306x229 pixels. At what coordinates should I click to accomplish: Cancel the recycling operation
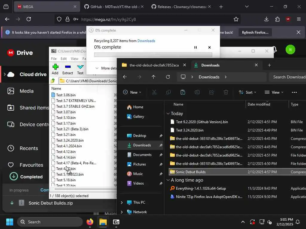(x=209, y=47)
